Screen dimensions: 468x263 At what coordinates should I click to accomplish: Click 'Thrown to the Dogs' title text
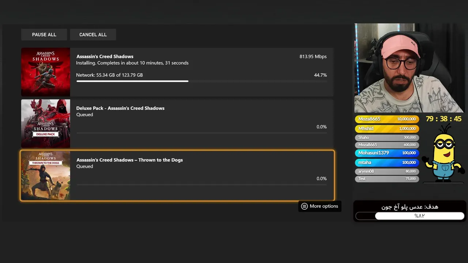129,160
